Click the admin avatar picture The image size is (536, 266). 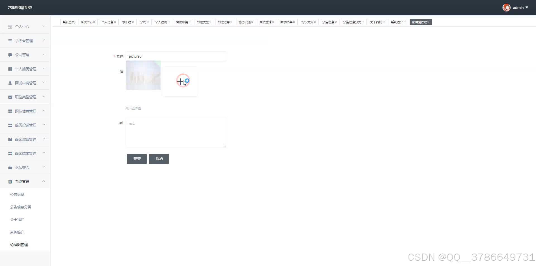pos(506,8)
